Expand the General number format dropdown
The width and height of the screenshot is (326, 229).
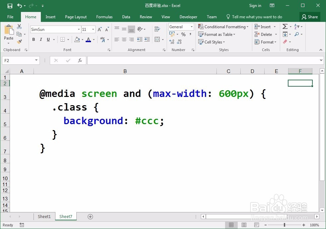click(x=192, y=27)
